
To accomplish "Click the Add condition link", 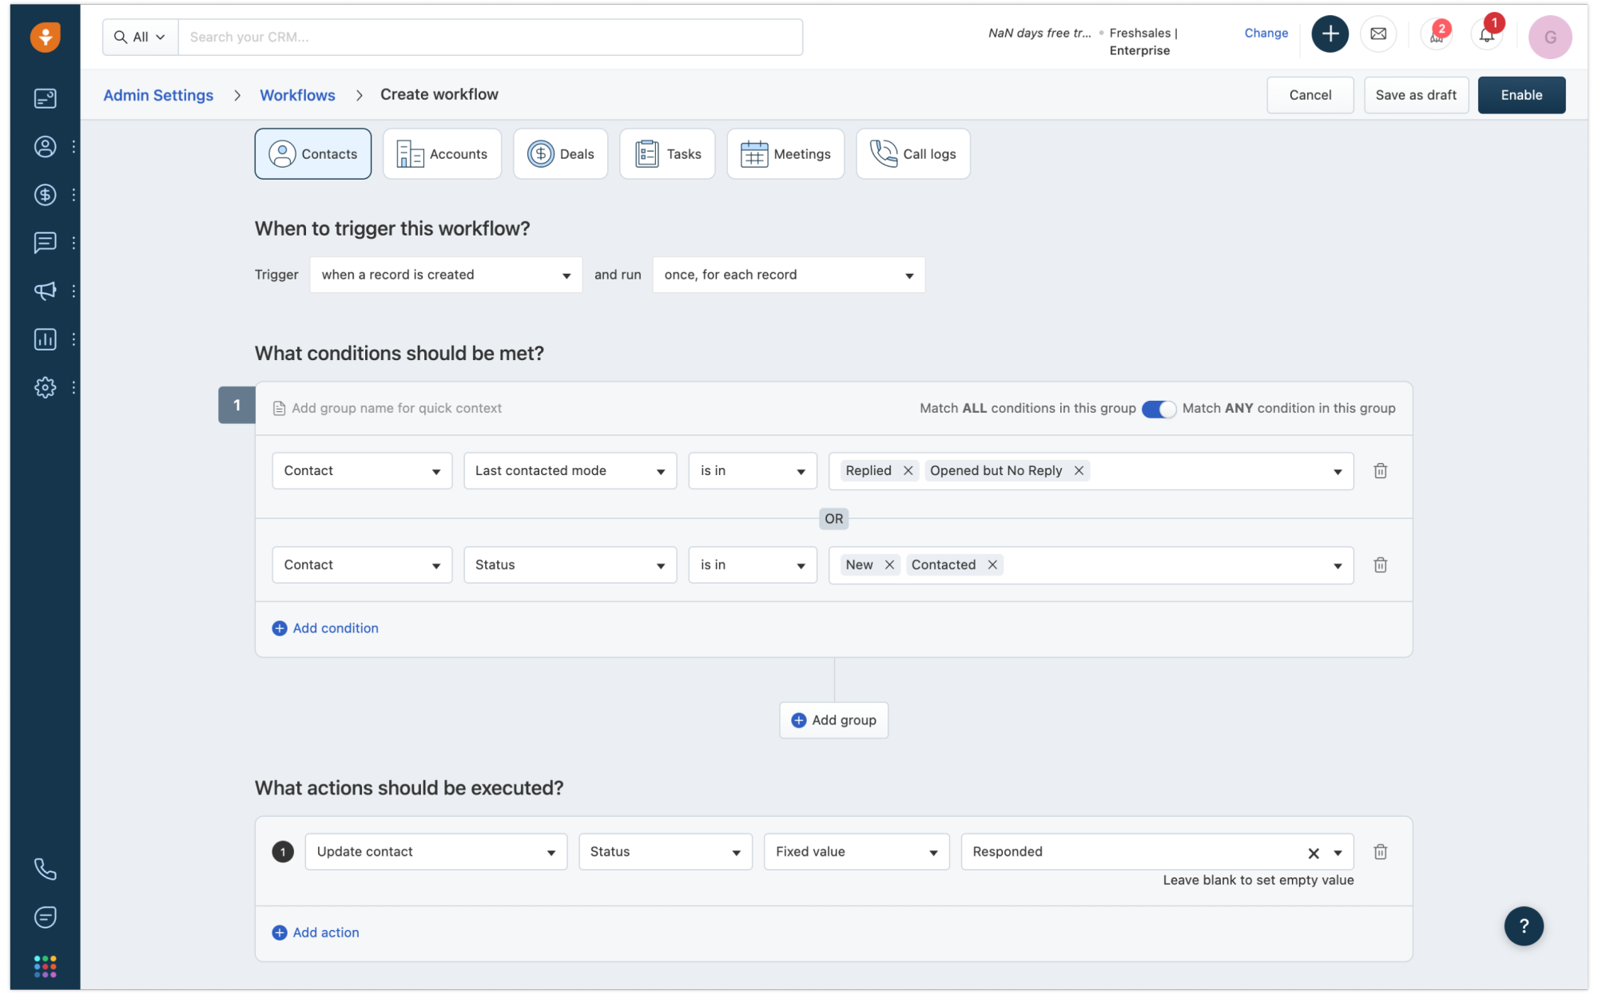I will [324, 628].
